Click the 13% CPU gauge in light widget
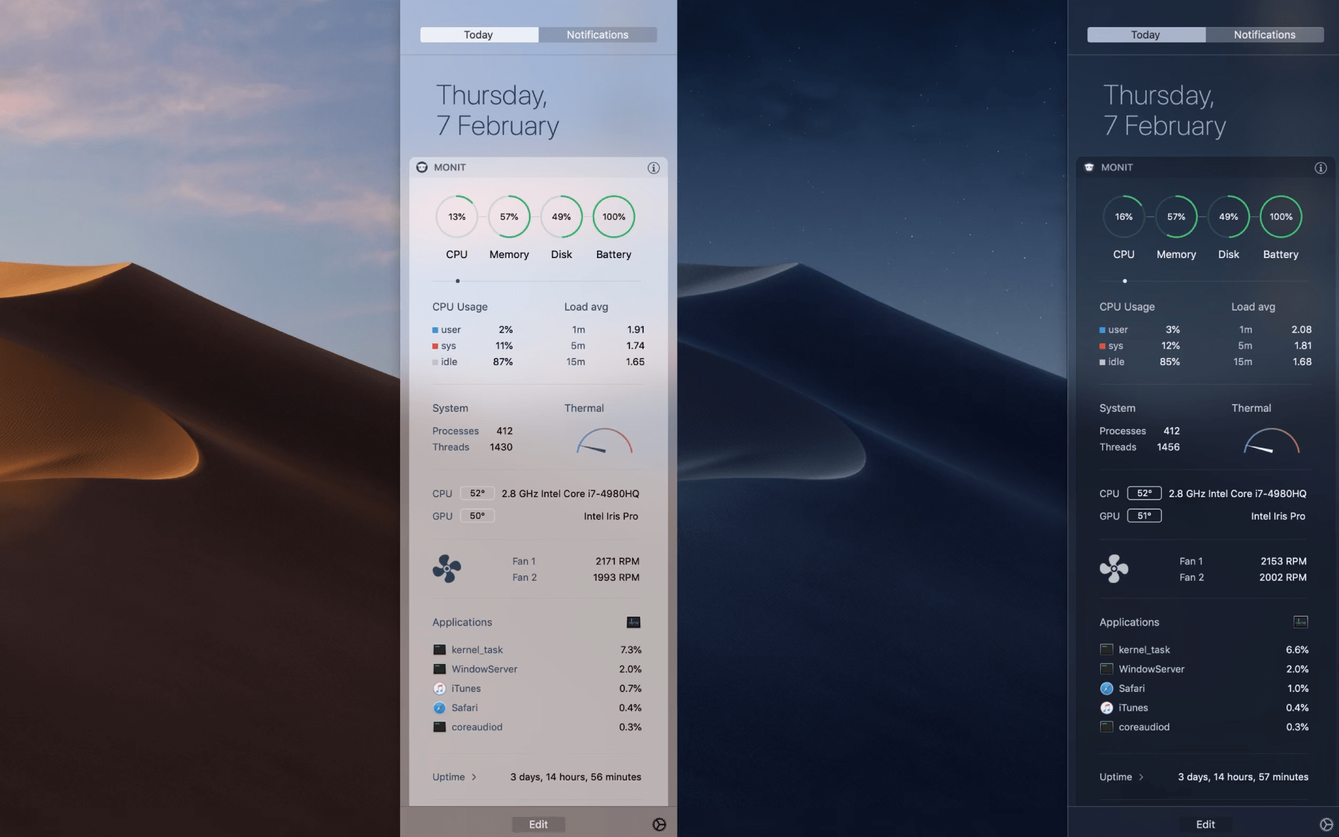The height and width of the screenshot is (837, 1339). [x=457, y=216]
